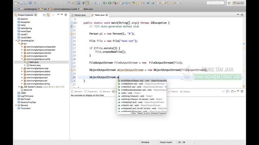Click the Debug bug toolbar icon

pyautogui.click(x=104, y=3)
